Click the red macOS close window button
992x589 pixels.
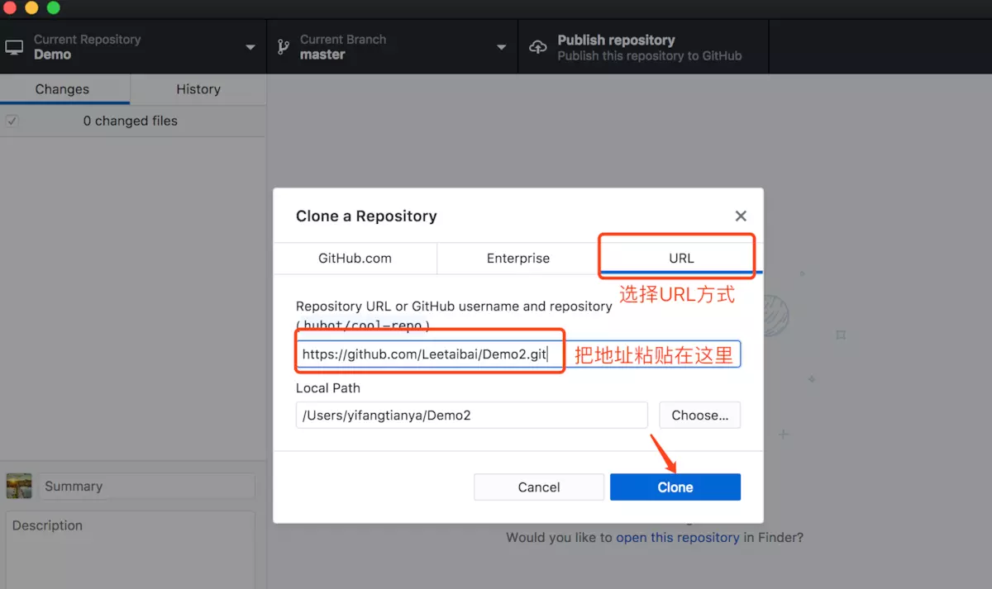(11, 8)
